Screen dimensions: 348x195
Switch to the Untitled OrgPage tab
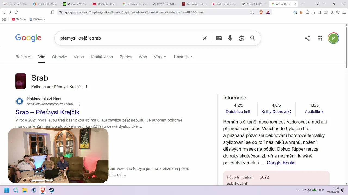[45, 4]
